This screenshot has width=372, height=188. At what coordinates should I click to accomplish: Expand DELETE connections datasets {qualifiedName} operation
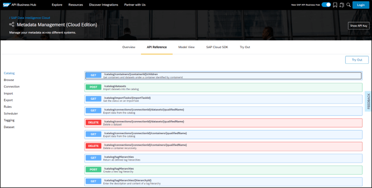tap(223, 123)
